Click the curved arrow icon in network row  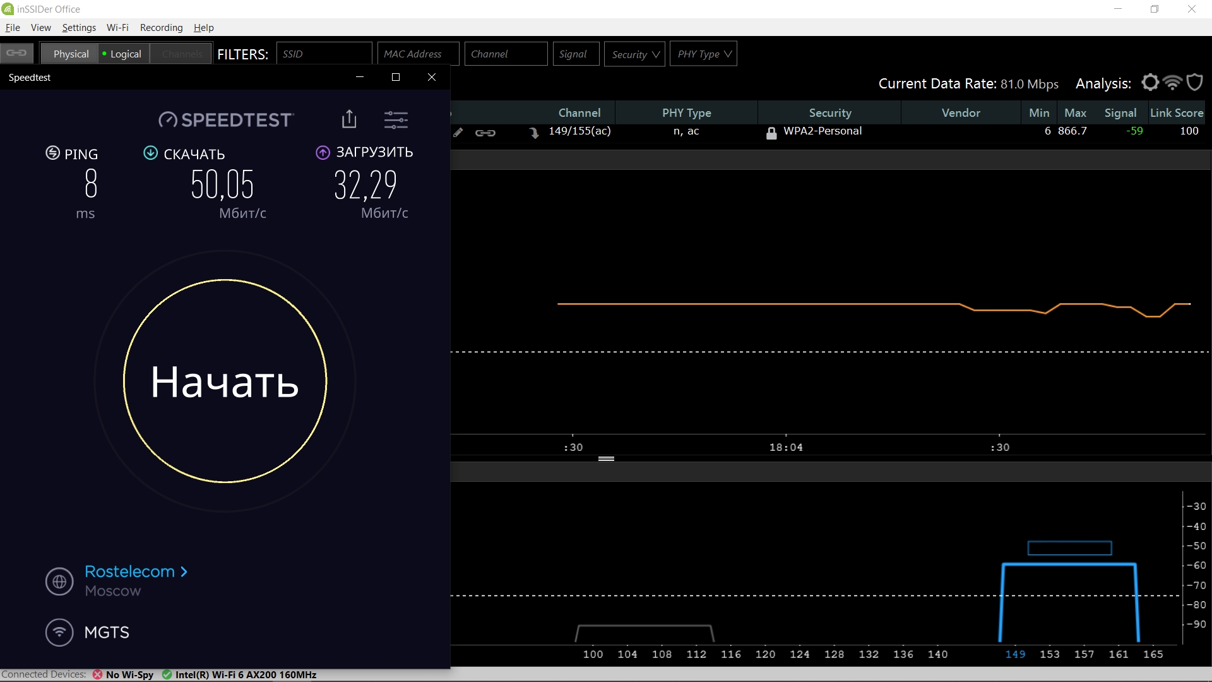tap(534, 133)
